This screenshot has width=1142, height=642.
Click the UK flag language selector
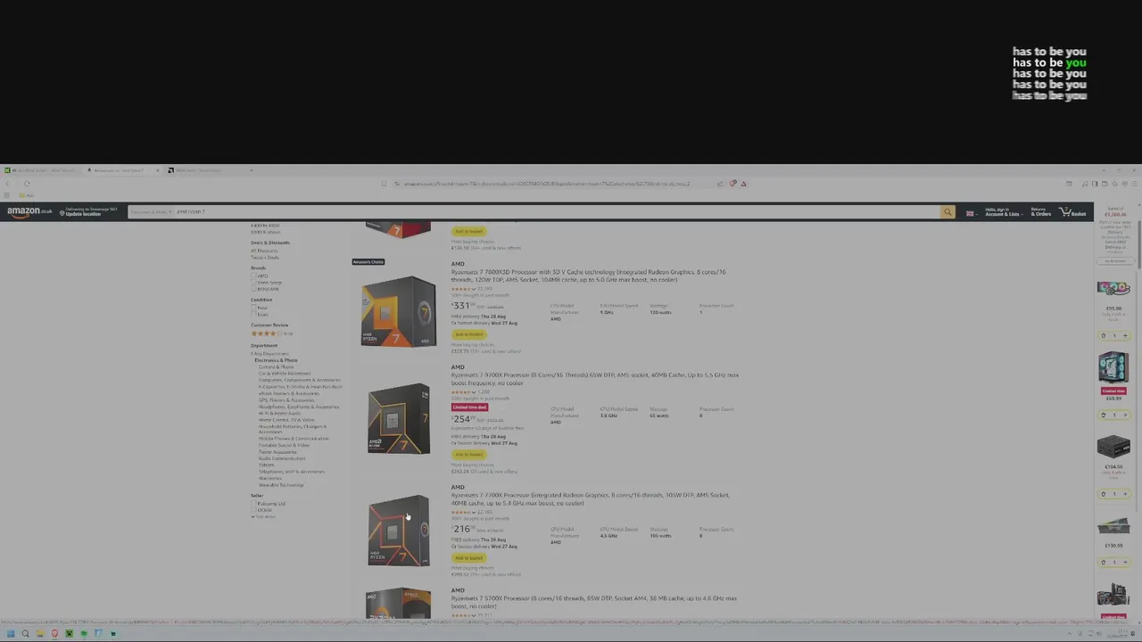(x=970, y=213)
